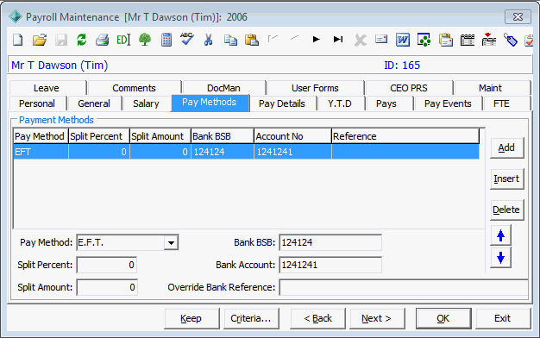Viewport: 540px width, 338px height.
Task: Click the Split Percent input field
Action: tap(107, 265)
